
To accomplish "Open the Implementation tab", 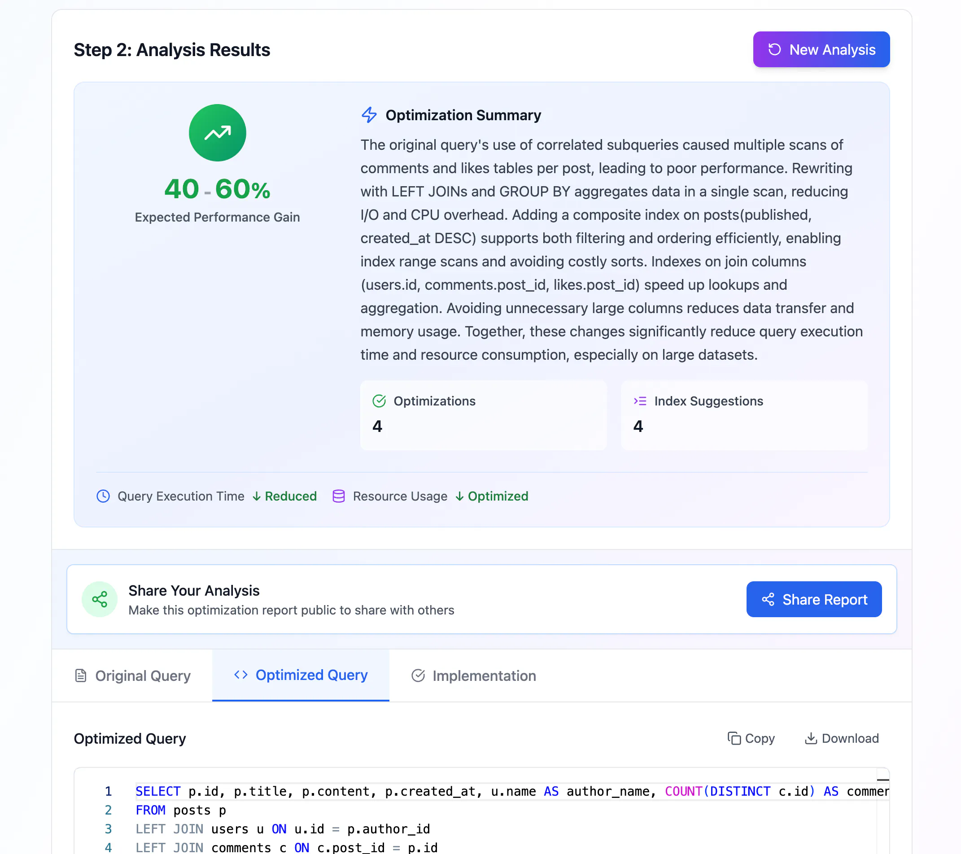I will (473, 676).
